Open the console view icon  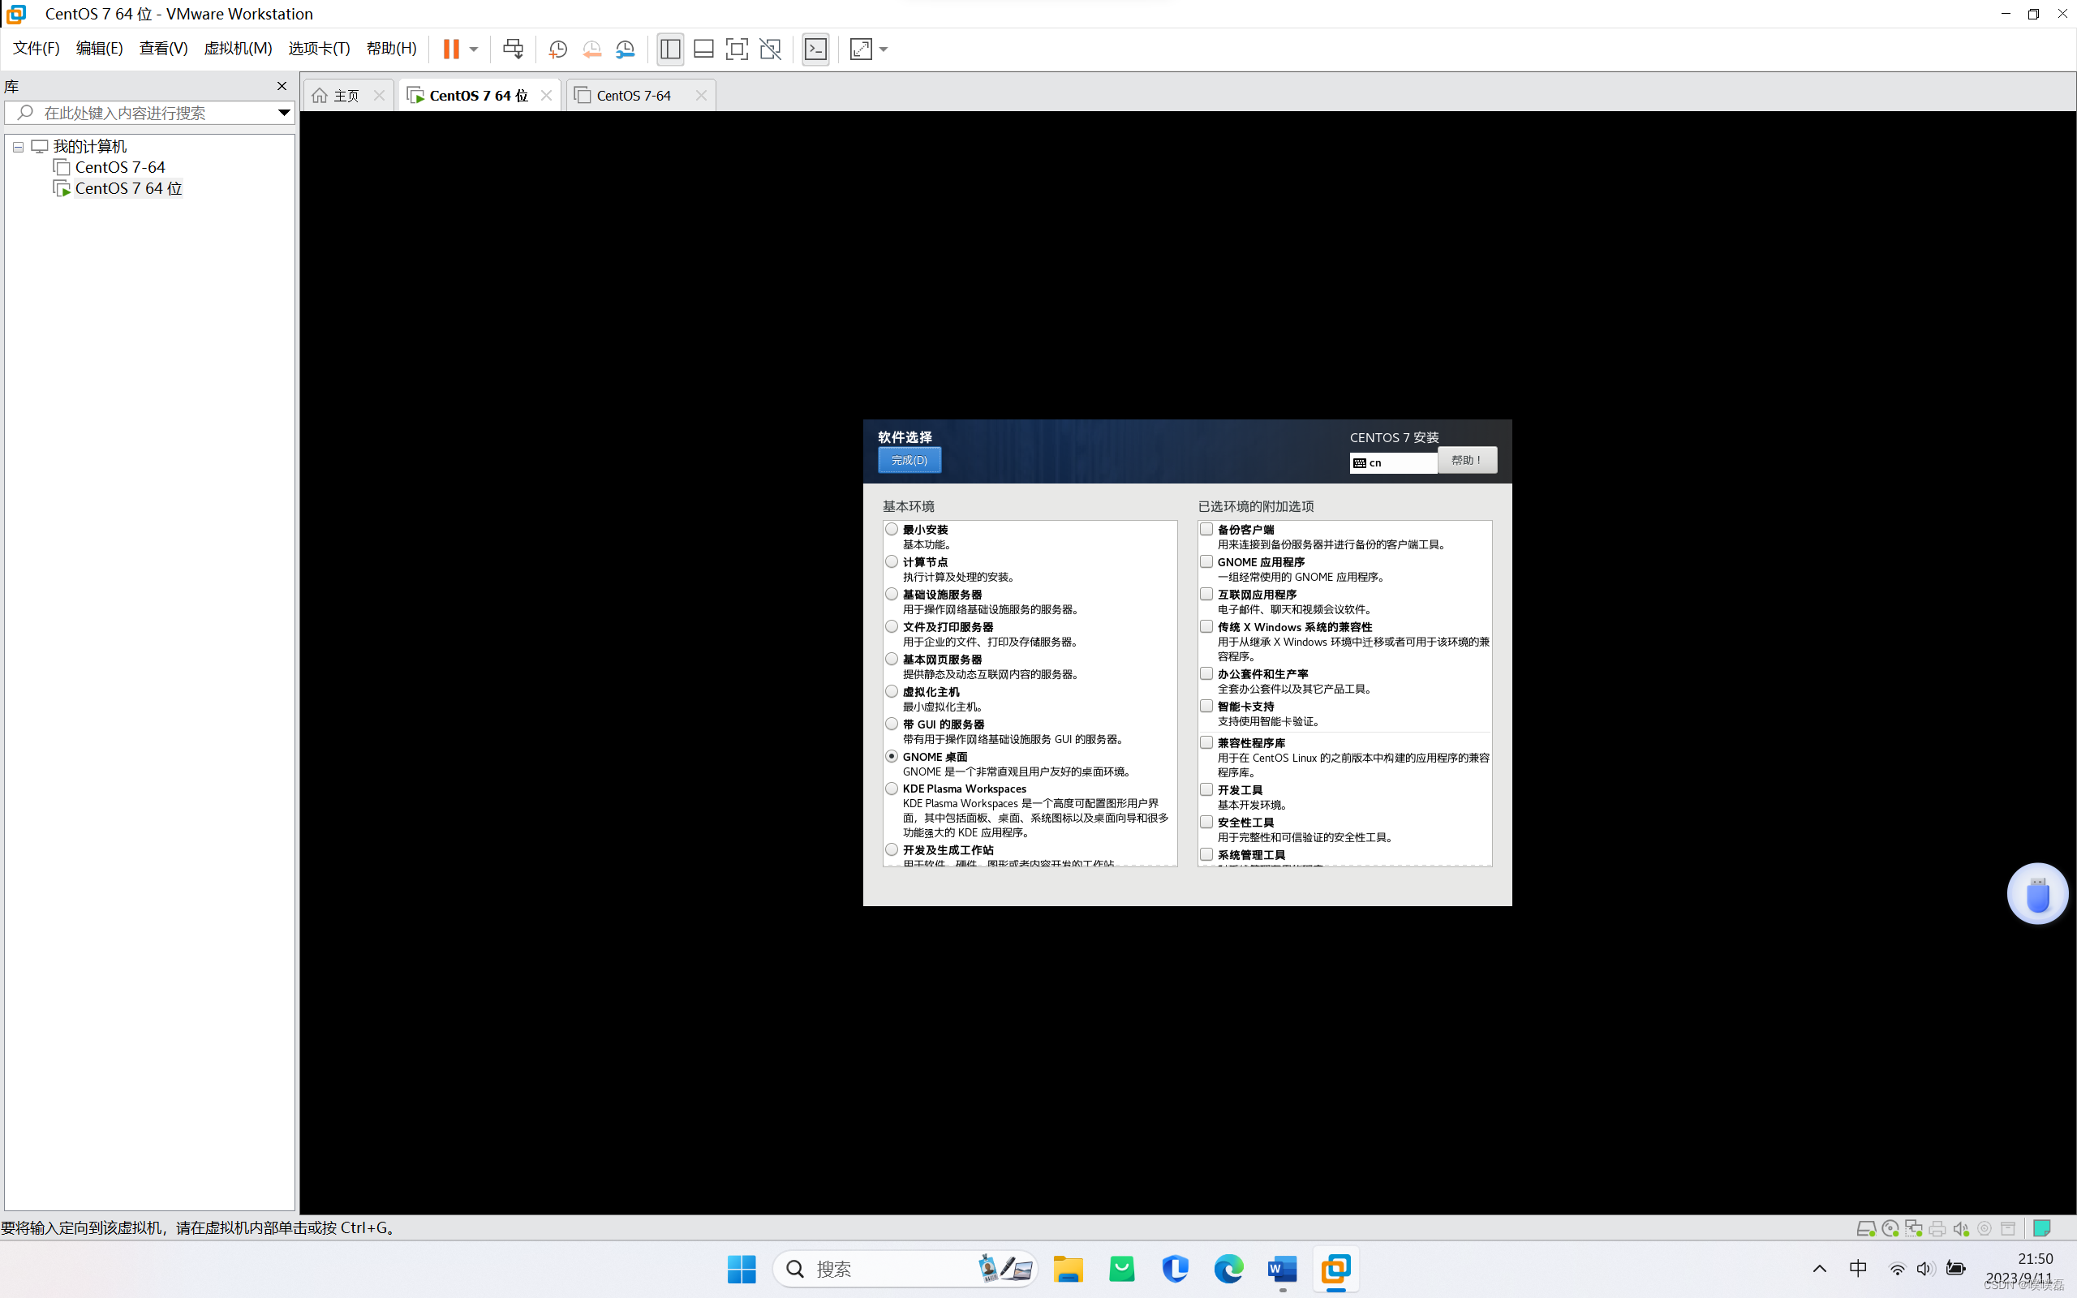click(815, 49)
